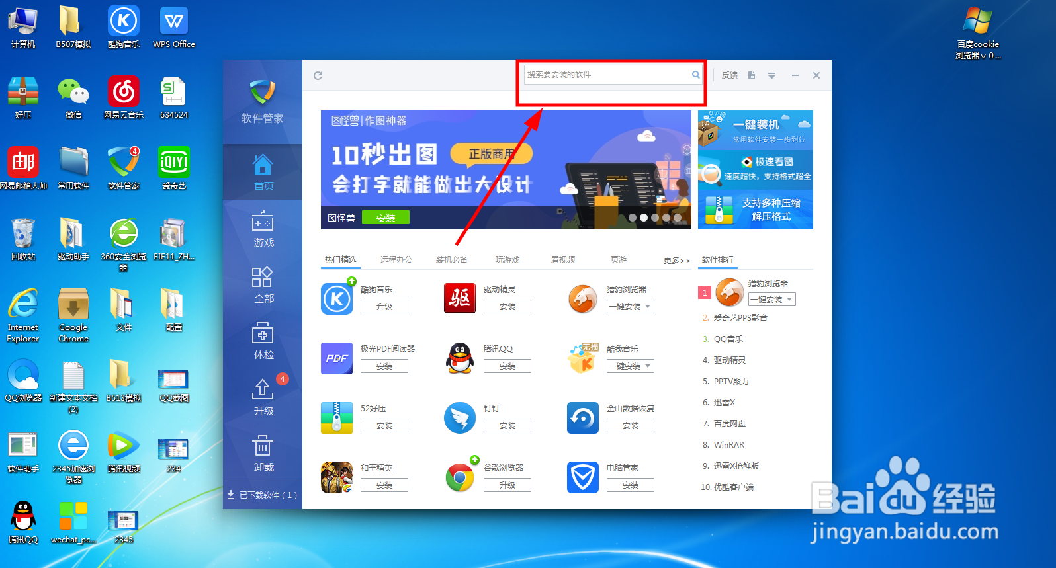Select the 页游 tab
Viewport: 1056px width, 568px height.
click(619, 260)
